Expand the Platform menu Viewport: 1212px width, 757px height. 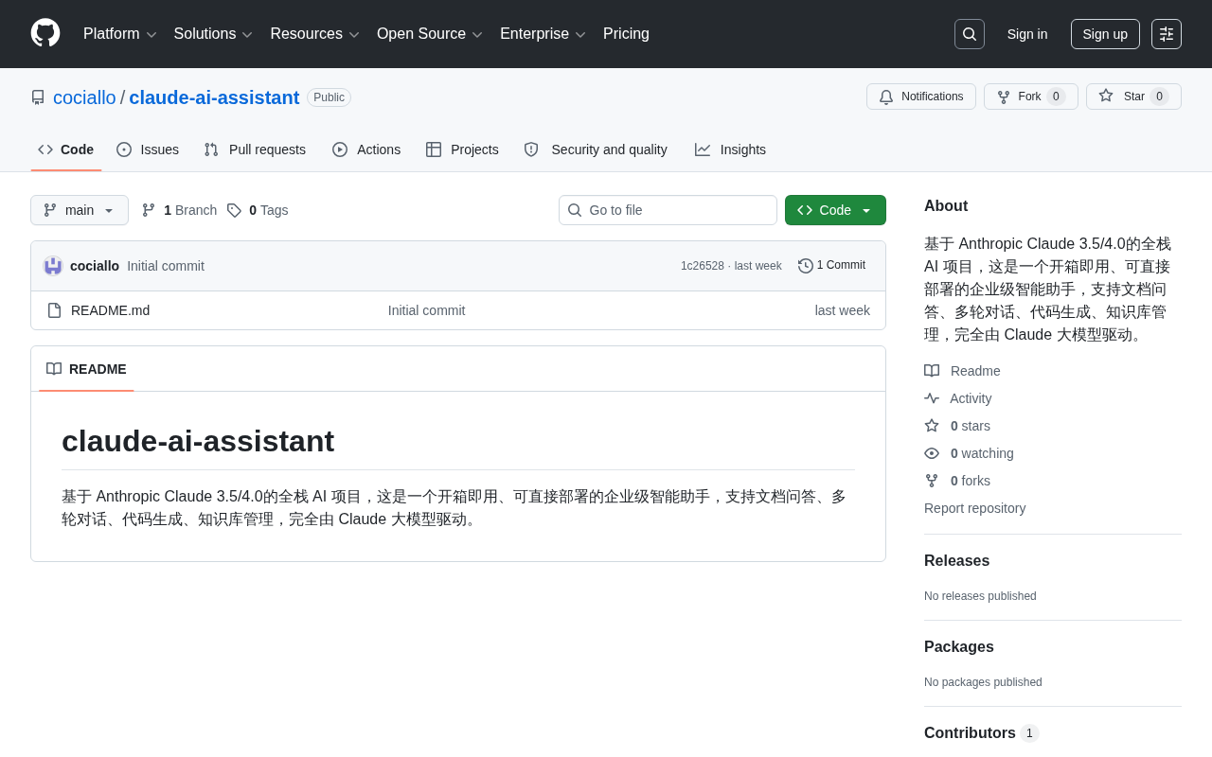pyautogui.click(x=119, y=34)
